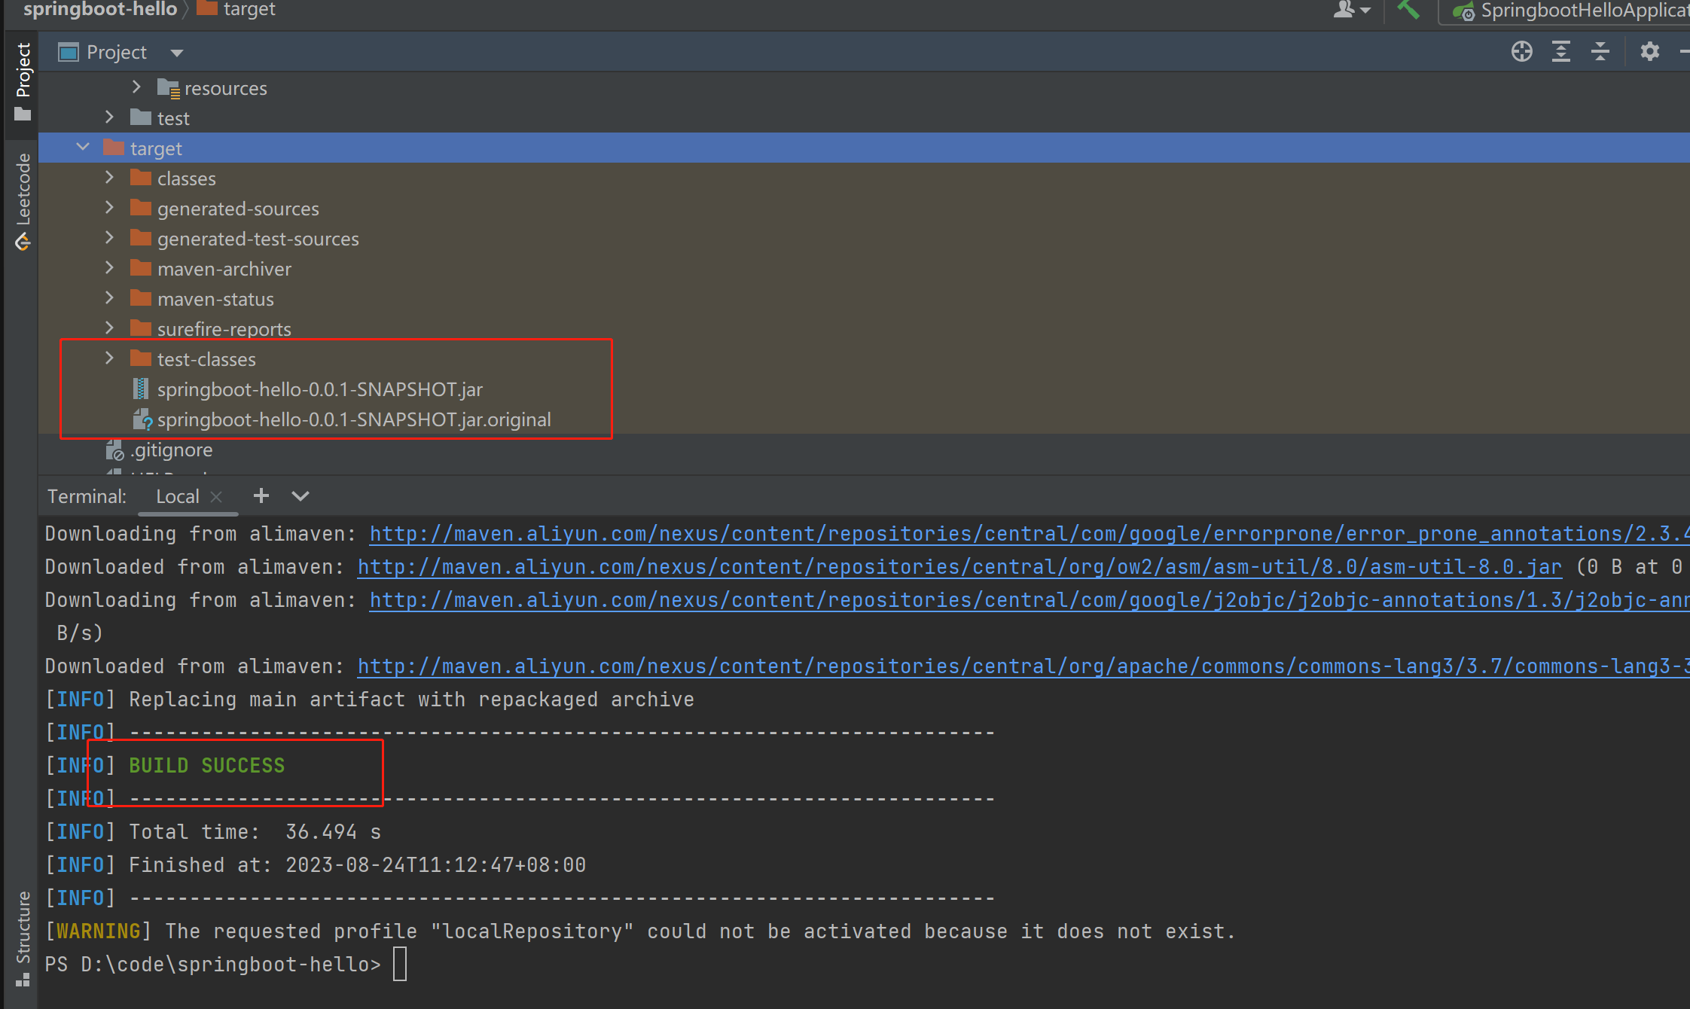Click the green Build hammer icon
This screenshot has width=1690, height=1009.
pos(1408,10)
